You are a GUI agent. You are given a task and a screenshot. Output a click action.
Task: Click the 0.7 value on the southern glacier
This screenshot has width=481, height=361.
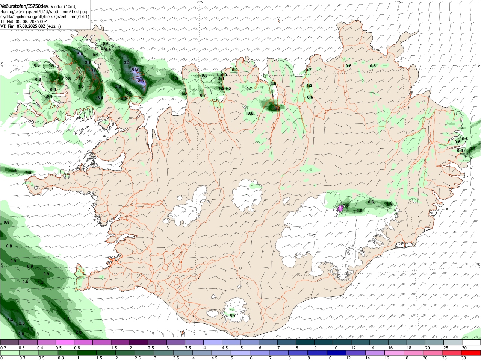click(x=233, y=315)
